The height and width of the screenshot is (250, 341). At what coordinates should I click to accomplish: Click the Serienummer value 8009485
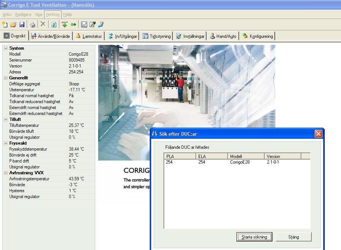tap(77, 60)
